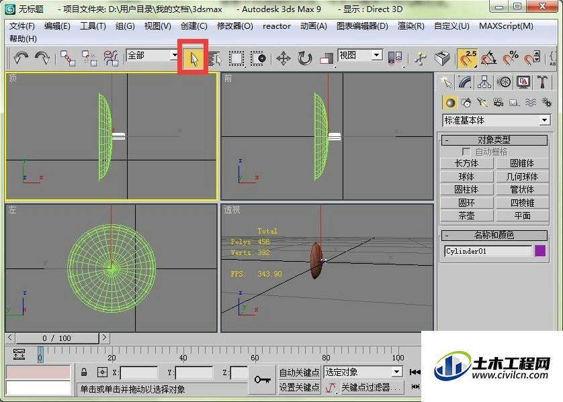Click the Undo arrow in the toolbar
Screen dimensions: 563x402
click(21, 58)
